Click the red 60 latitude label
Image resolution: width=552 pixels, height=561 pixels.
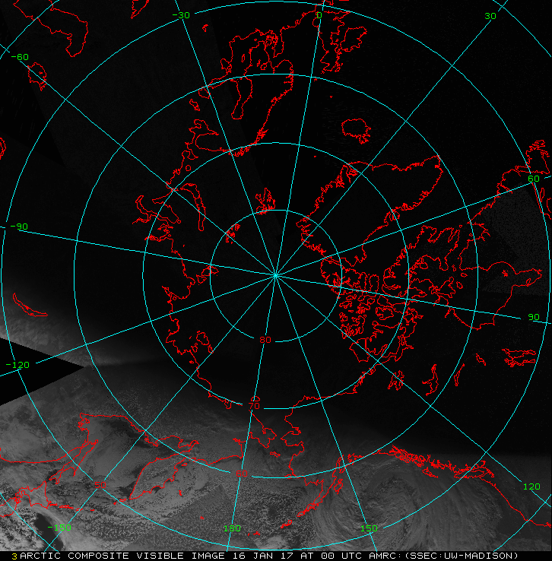pyautogui.click(x=242, y=474)
